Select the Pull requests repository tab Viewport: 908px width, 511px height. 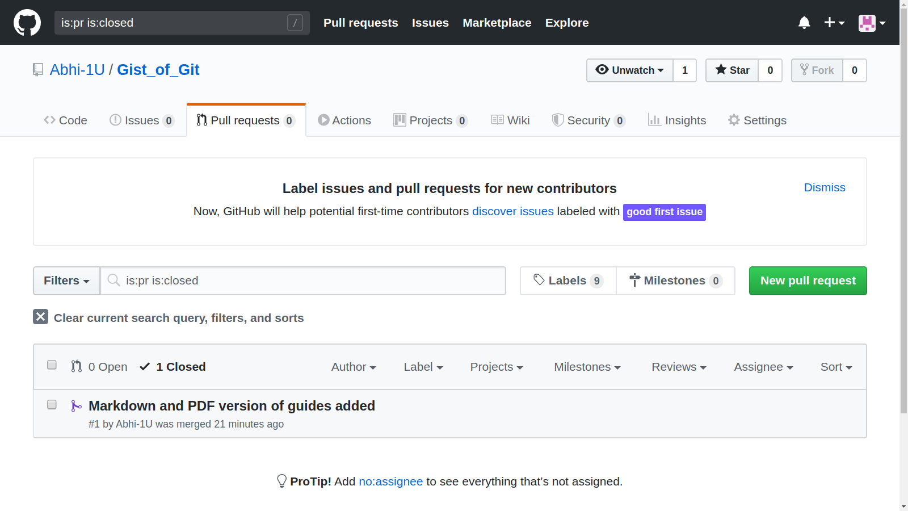click(x=246, y=120)
